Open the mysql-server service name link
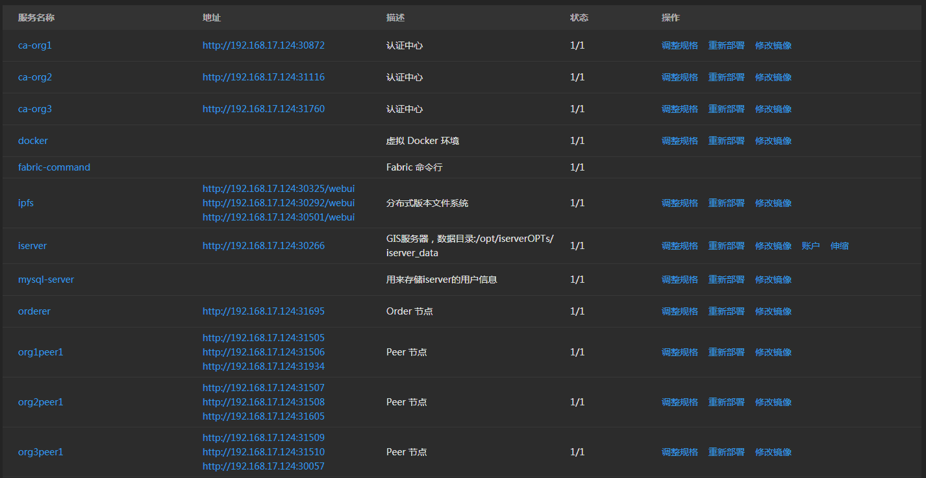This screenshot has width=926, height=478. 46,280
